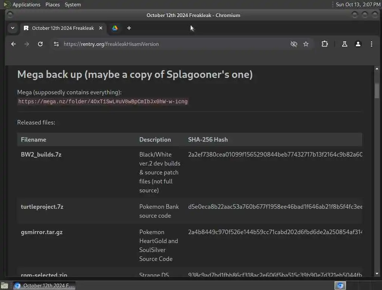Viewport: 382px width, 290px height.
Task: Click the page scrollbar down arrow
Action: pyautogui.click(x=377, y=274)
